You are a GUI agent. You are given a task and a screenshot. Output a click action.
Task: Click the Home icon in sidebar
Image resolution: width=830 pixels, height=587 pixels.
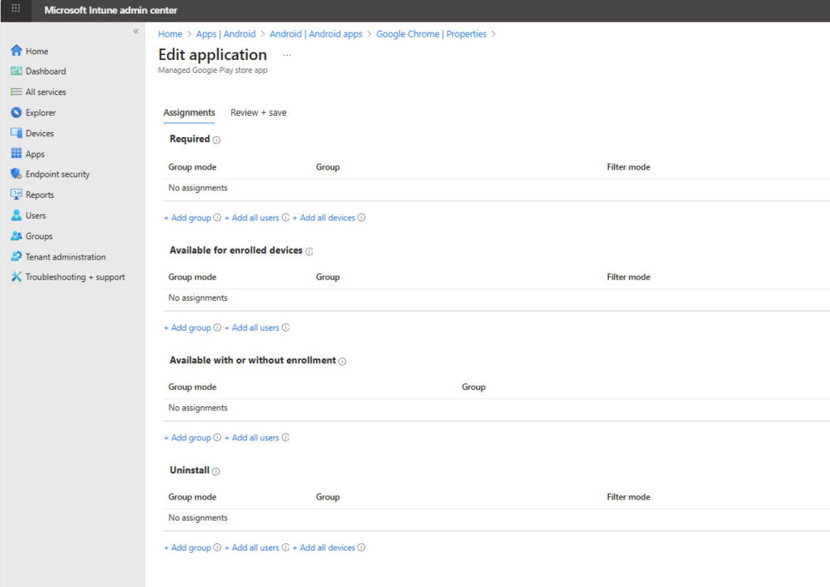coord(16,51)
